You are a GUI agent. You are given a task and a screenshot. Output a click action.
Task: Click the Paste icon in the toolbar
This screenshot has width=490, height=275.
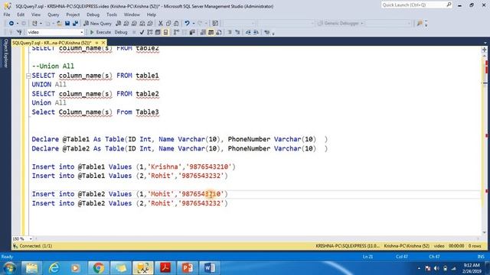pyautogui.click(x=176, y=24)
